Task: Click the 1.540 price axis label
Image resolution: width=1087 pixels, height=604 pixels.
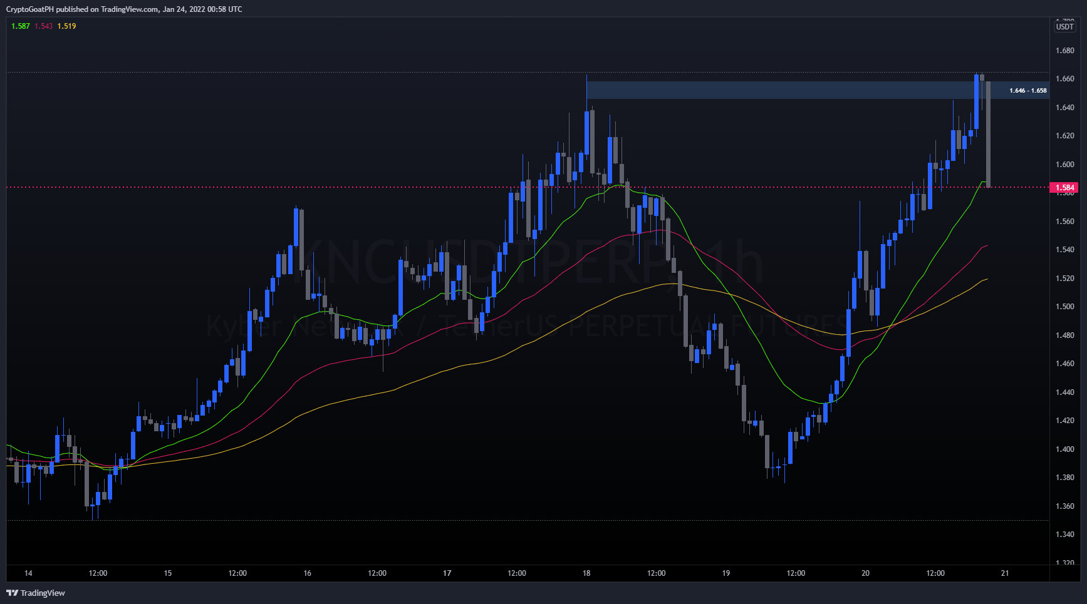Action: click(x=1064, y=250)
